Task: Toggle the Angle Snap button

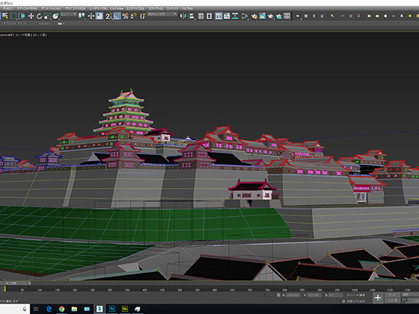Action: [x=117, y=16]
